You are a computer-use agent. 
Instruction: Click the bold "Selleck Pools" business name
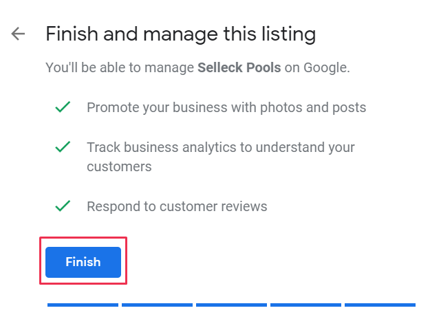point(239,68)
